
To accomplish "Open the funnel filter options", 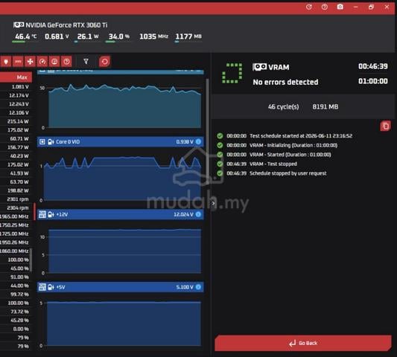I will (86, 62).
